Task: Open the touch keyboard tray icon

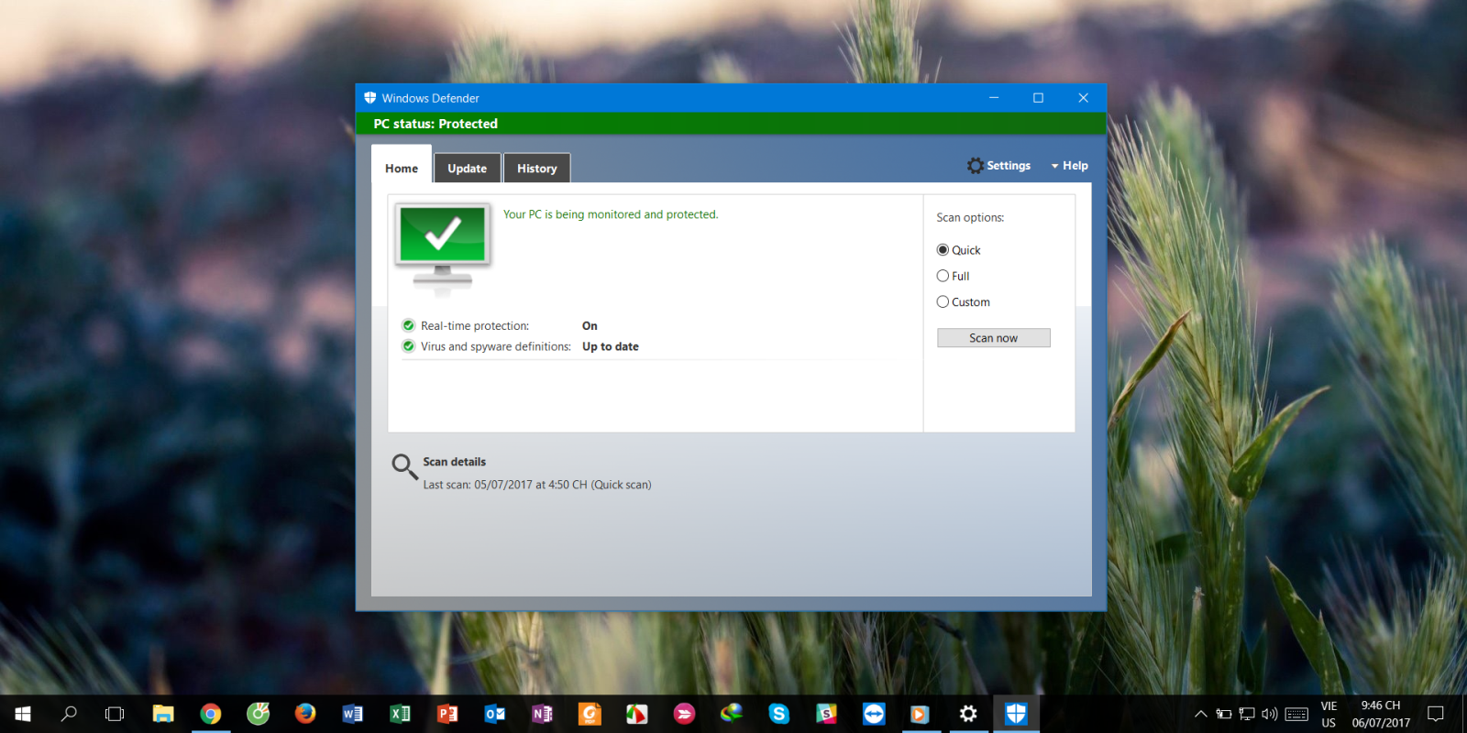Action: click(x=1296, y=714)
